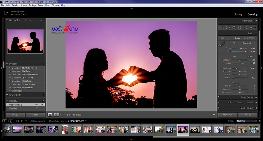Viewport: 263px width, 141px height.
Task: Enable the Soft Proofing checkbox
Action: click(x=65, y=115)
